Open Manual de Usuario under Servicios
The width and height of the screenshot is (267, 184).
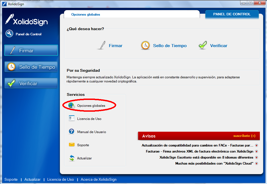(x=91, y=132)
